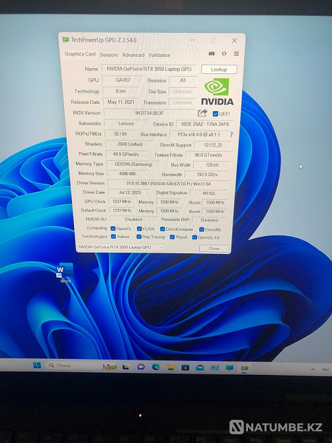Click GPU-Z title bar app icon
This screenshot has height=443, width=332.
[x=65, y=40]
